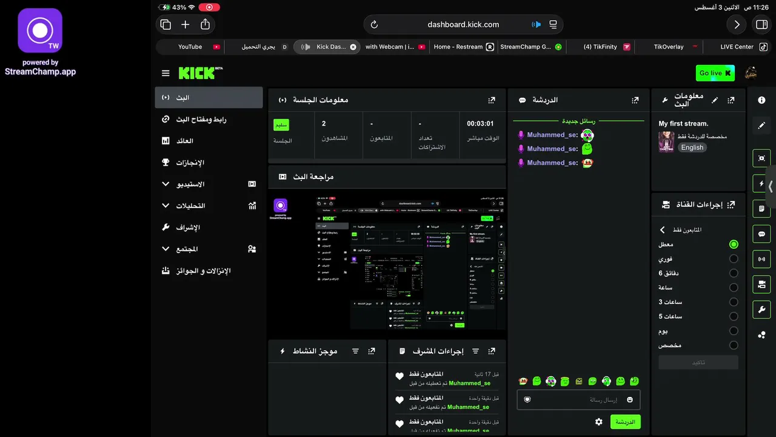776x437 pixels.
Task: Toggle the wrench stream info widget in the right rail
Action: pyautogui.click(x=761, y=310)
